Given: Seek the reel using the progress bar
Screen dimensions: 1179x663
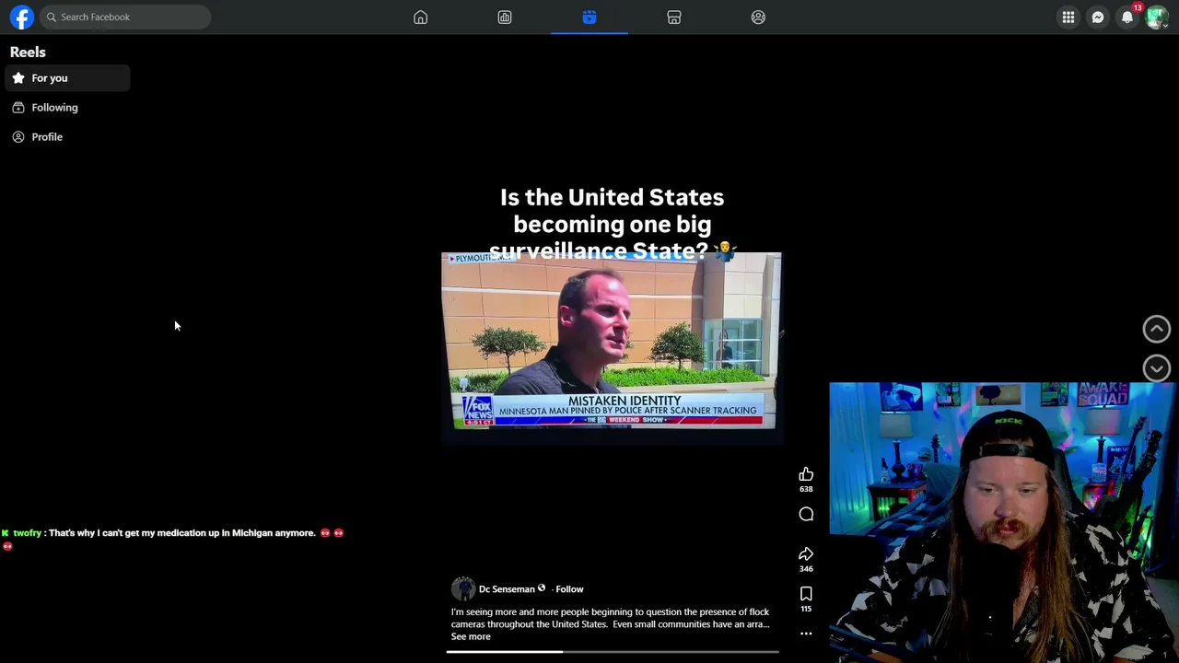Looking at the screenshot, I should tap(613, 652).
